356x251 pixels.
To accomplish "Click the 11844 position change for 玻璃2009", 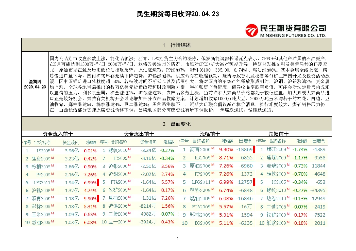I will pyautogui.click(x=318, y=166).
